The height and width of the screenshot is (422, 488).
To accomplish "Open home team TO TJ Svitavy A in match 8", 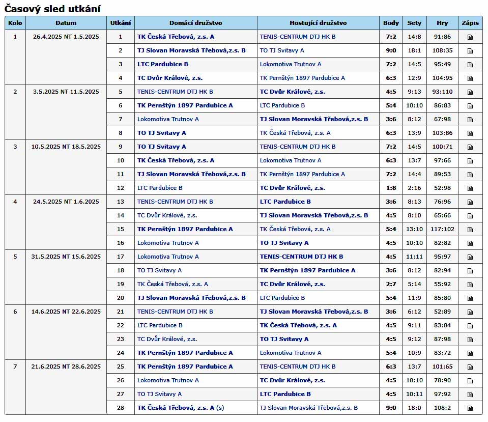I will tap(162, 133).
